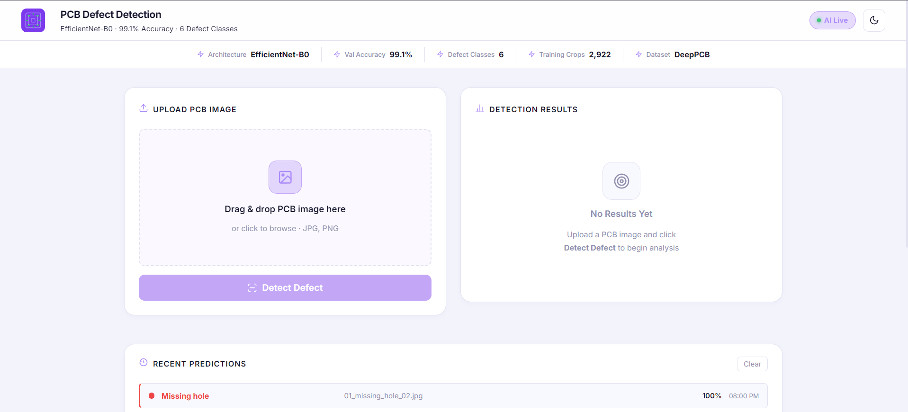Click the lightning icon next to Dataset
The height and width of the screenshot is (412, 908).
[639, 54]
